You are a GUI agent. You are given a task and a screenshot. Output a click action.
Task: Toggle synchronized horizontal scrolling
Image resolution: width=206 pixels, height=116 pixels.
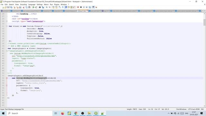pos(56,7)
